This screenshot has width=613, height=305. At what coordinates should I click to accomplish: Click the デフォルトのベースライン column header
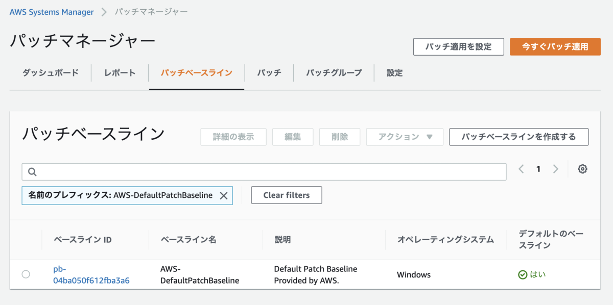(x=551, y=239)
